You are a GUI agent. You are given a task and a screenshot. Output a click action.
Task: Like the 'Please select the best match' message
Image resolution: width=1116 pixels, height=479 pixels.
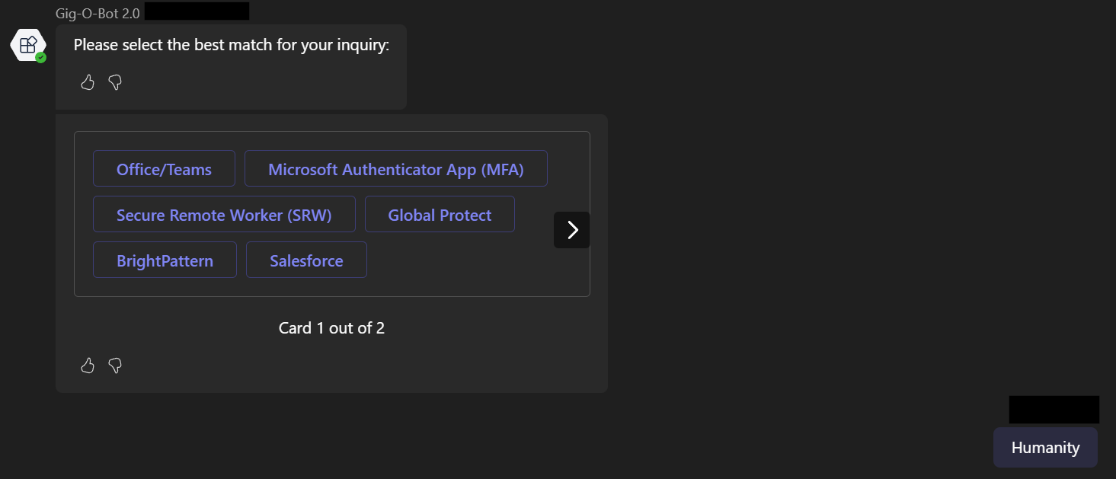pyautogui.click(x=88, y=82)
